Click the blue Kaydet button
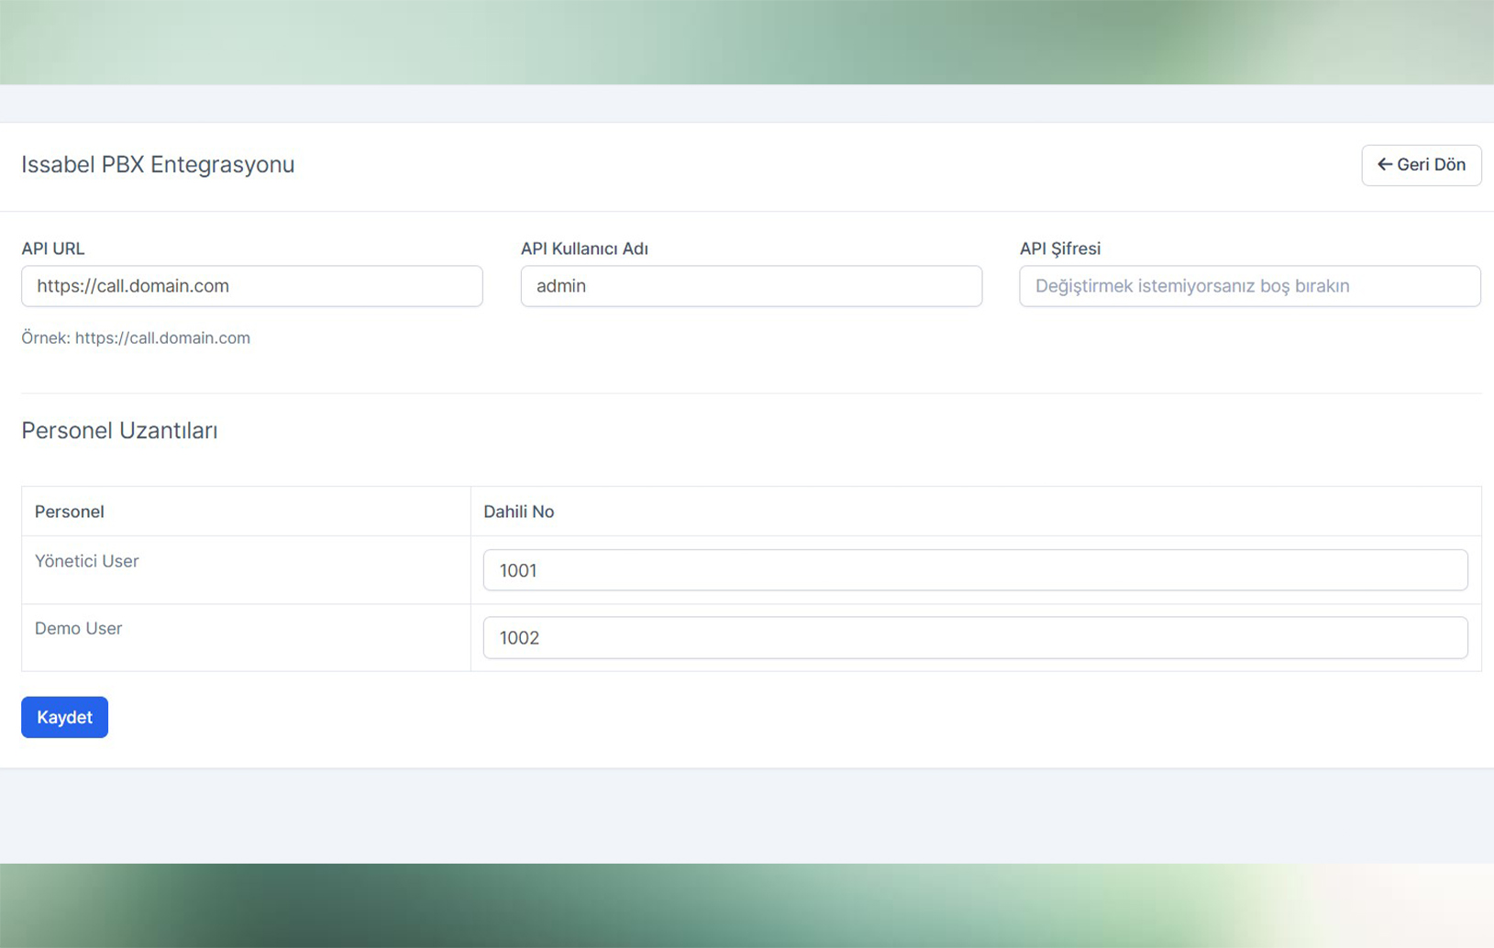Image resolution: width=1494 pixels, height=948 pixels. click(x=64, y=717)
